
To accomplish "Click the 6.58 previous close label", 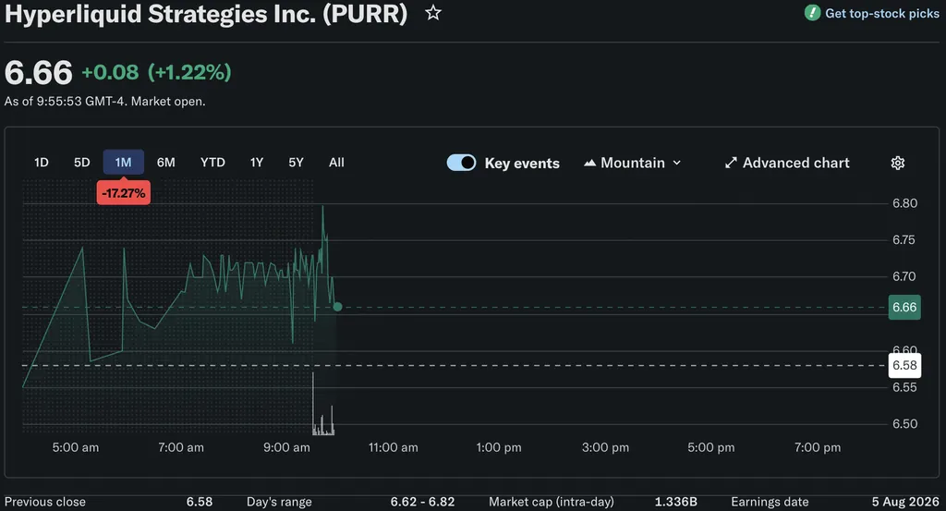I will tap(904, 365).
